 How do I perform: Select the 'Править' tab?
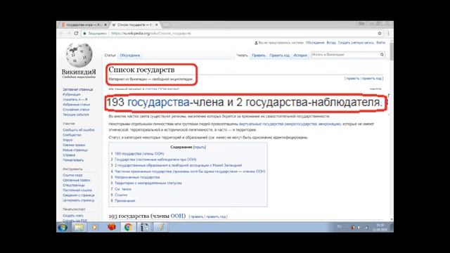point(259,56)
